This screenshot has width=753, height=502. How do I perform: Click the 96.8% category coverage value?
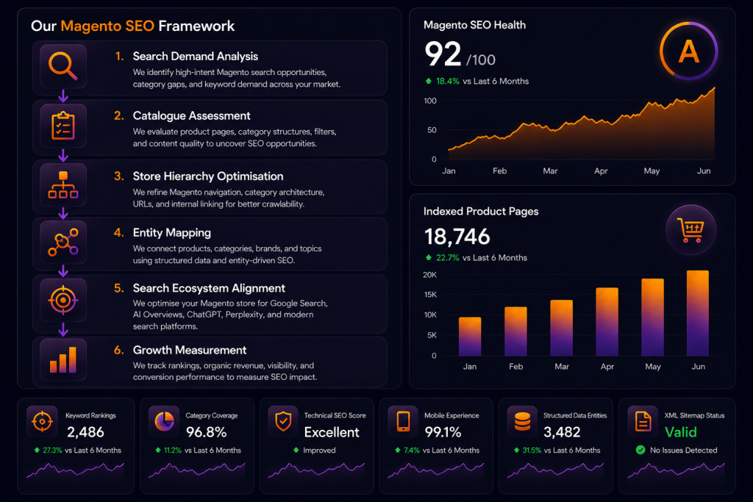206,432
